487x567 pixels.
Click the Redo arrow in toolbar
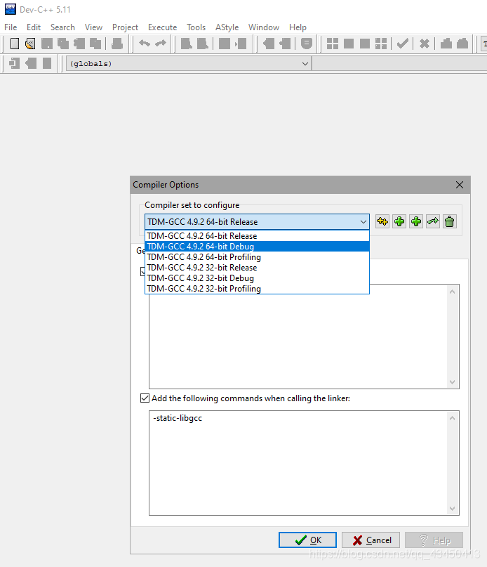(161, 44)
